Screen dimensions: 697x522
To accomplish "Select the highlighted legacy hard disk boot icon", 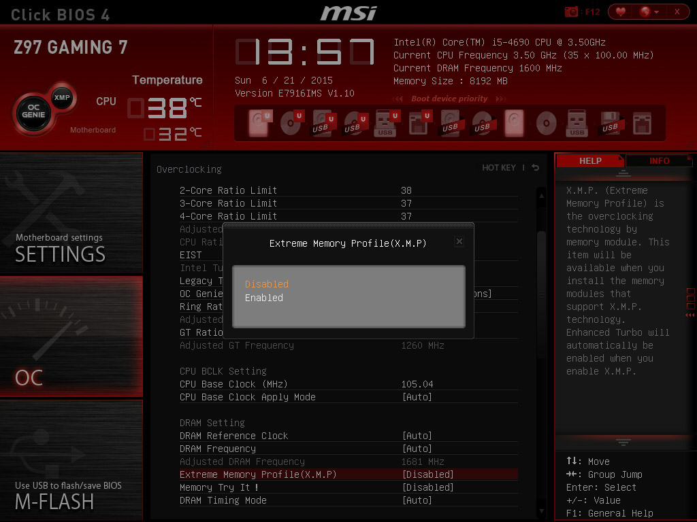I will point(515,123).
